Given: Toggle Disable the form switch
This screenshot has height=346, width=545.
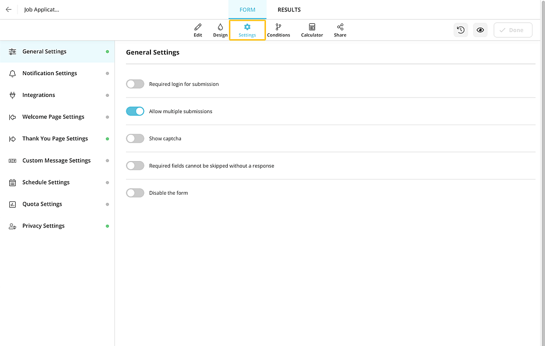Looking at the screenshot, I should click(x=135, y=193).
